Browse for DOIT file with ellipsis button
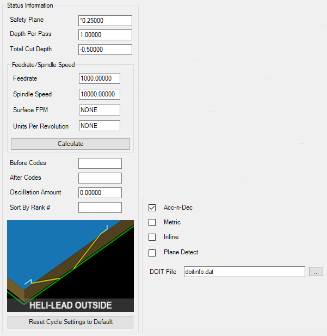 pyautogui.click(x=316, y=272)
